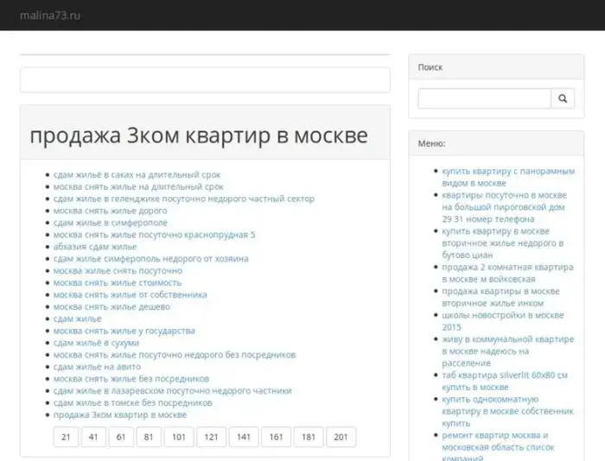Viewport: 605px width, 461px height.
Task: Click the search magnifier icon button
Action: pyautogui.click(x=563, y=99)
